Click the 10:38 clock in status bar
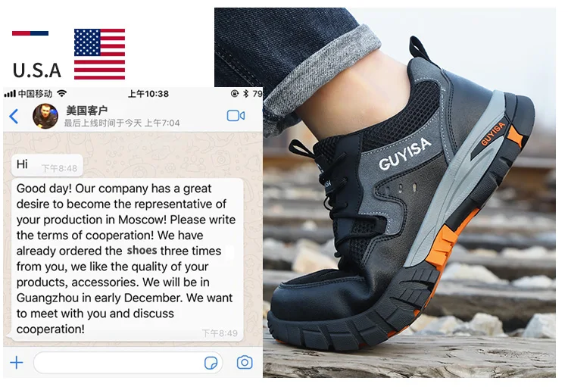 click(x=148, y=94)
